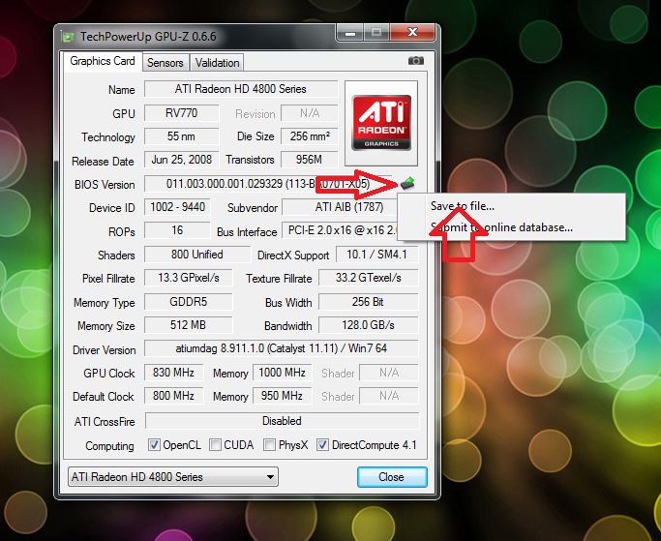Click the ATI CrossFire Disabled field
The image size is (661, 541).
(x=282, y=421)
